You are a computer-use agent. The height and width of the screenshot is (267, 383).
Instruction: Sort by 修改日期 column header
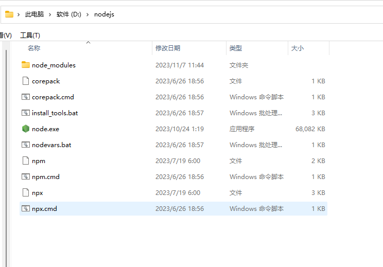(x=168, y=48)
